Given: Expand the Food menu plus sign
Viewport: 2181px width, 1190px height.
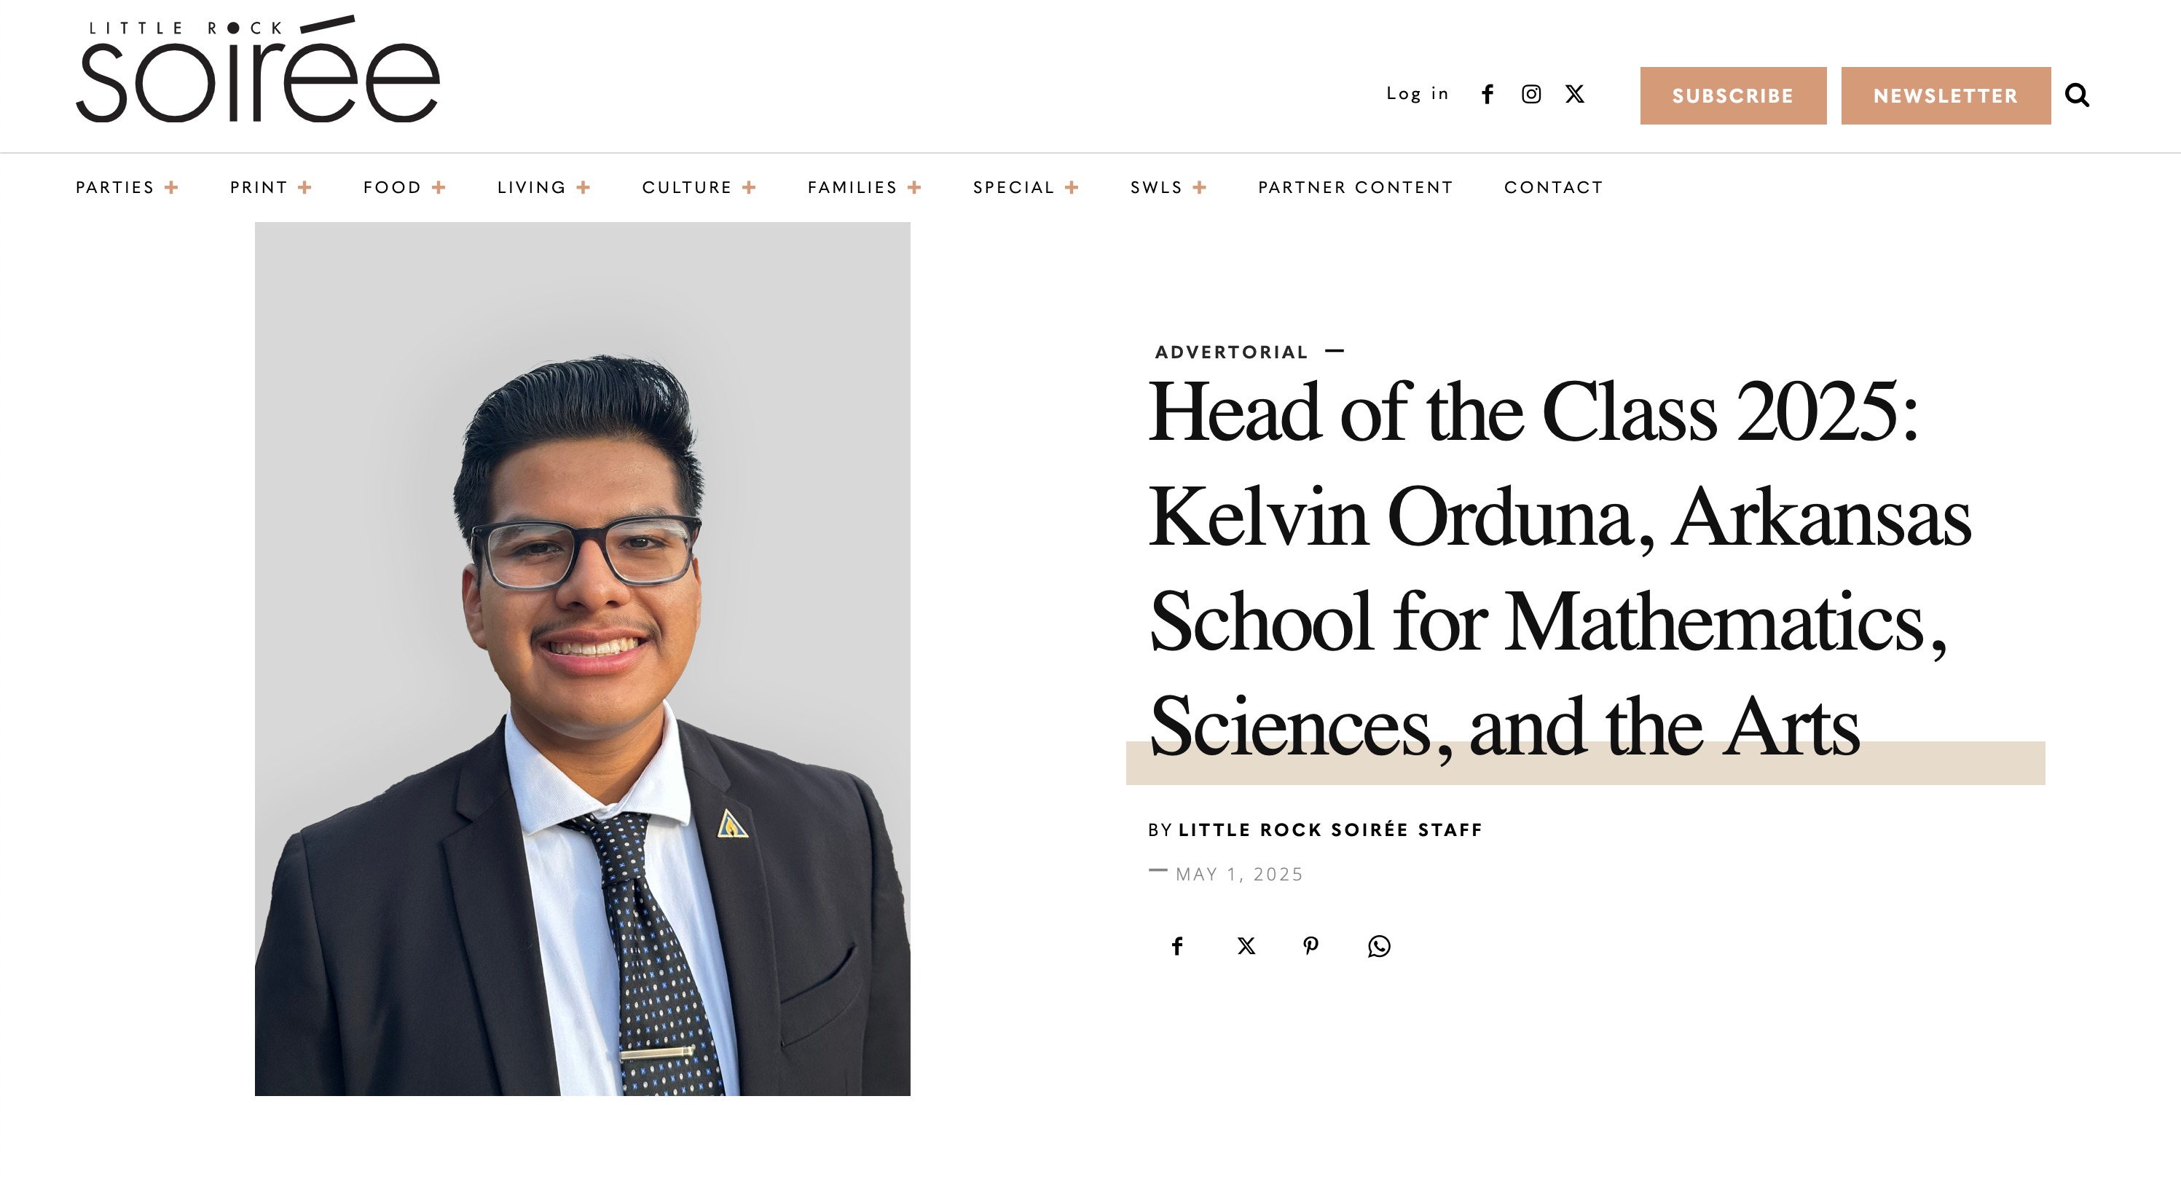Looking at the screenshot, I should coord(439,187).
